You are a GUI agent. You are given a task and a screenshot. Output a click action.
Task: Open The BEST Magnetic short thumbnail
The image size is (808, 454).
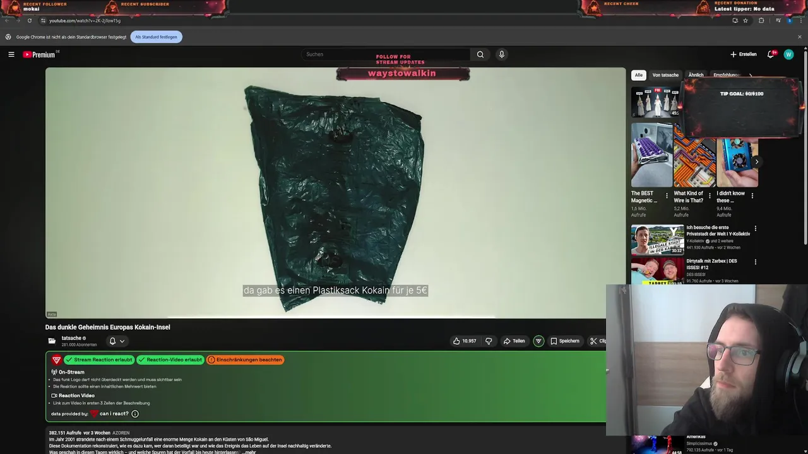tap(651, 154)
